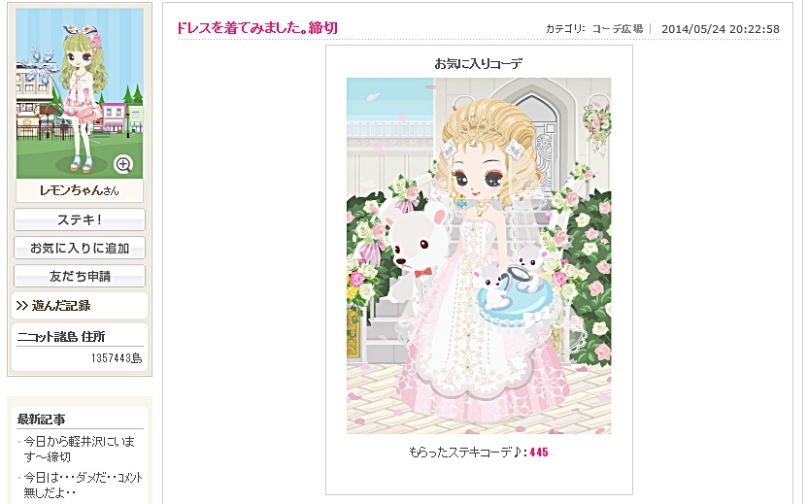Click the お気に入りコーデ caption
The image size is (807, 504).
(479, 64)
